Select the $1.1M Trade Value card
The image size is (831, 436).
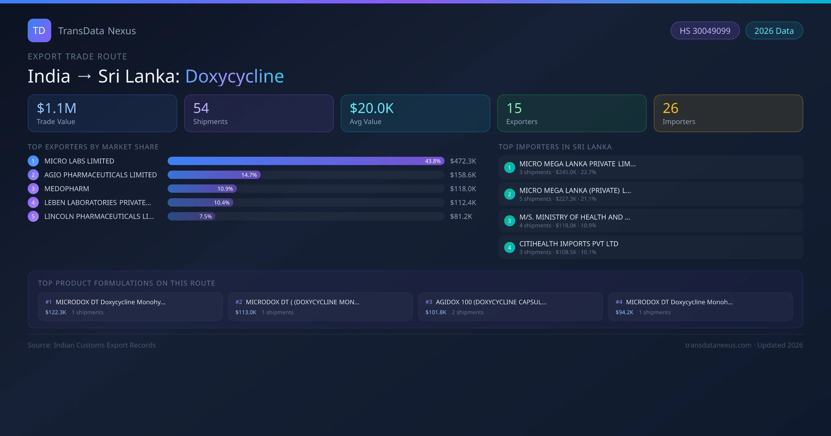[102, 113]
